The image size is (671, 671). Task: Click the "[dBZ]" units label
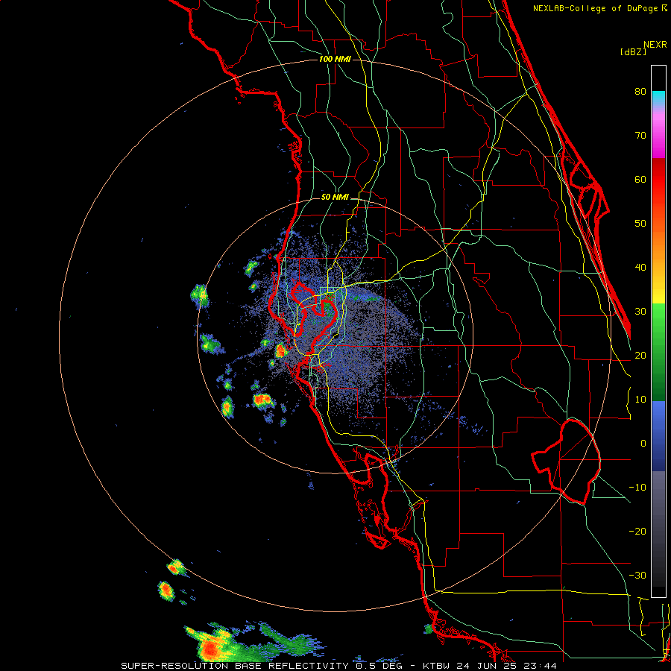pos(633,51)
